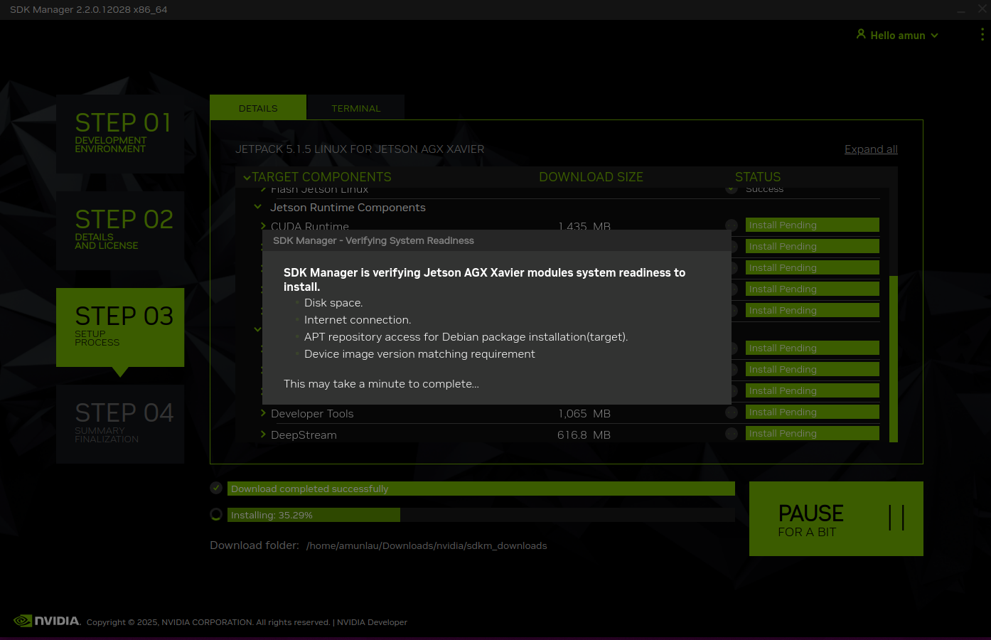
Task: Click the STATUS column header
Action: [758, 177]
